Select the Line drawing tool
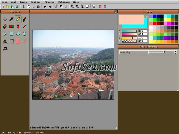179x134 pixels. [24, 26]
